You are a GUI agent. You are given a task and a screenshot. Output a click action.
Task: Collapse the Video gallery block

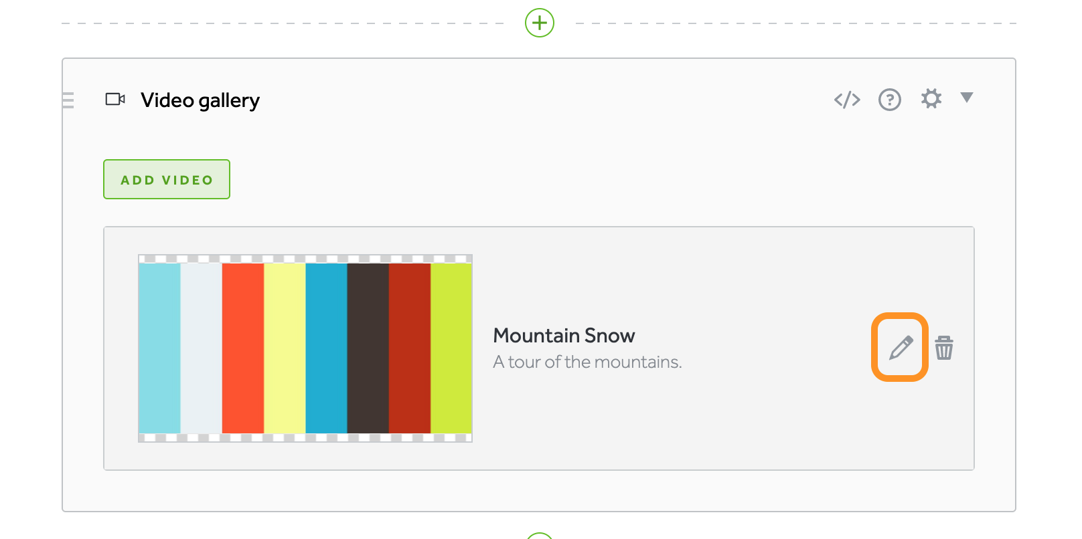966,98
